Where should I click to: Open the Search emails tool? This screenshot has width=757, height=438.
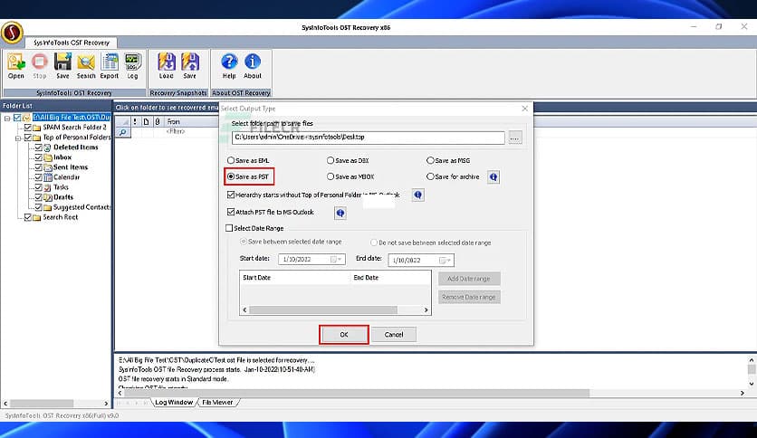[x=86, y=65]
